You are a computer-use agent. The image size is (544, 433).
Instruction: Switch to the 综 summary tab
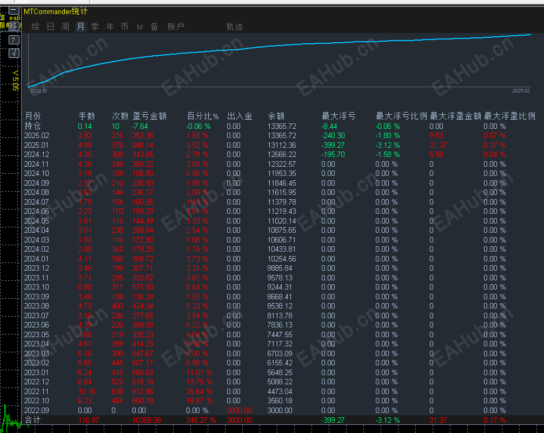(35, 27)
